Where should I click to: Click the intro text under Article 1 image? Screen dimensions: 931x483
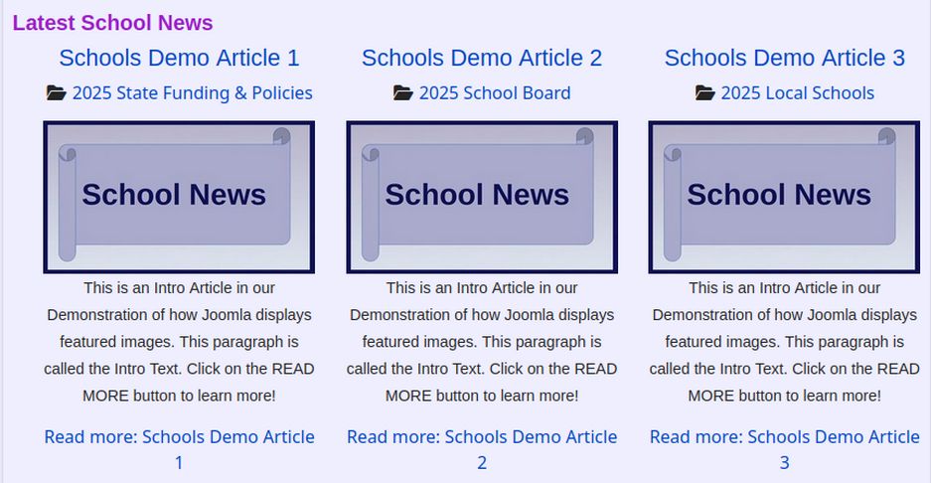[x=179, y=342]
